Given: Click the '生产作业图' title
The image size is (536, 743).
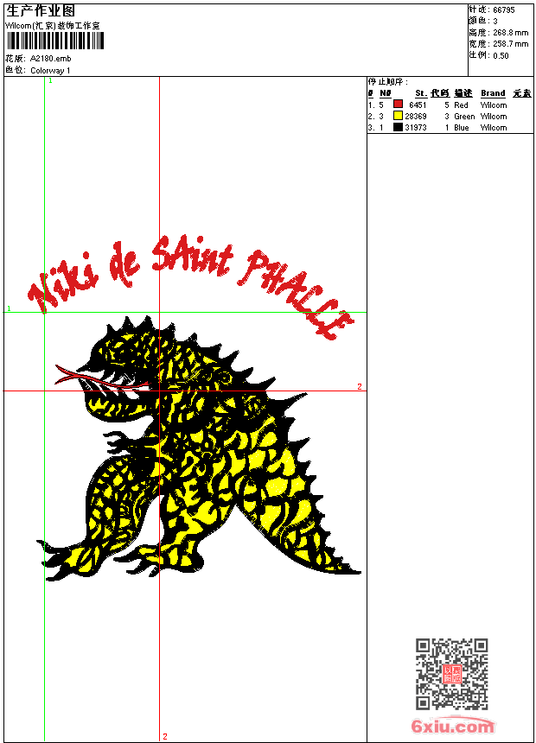Looking at the screenshot, I should coord(41,10).
